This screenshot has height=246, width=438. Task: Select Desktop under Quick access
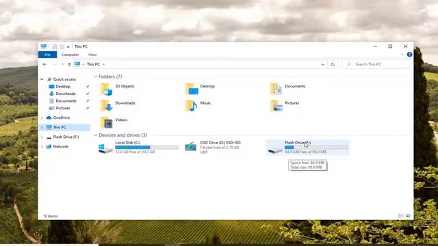pyautogui.click(x=63, y=87)
